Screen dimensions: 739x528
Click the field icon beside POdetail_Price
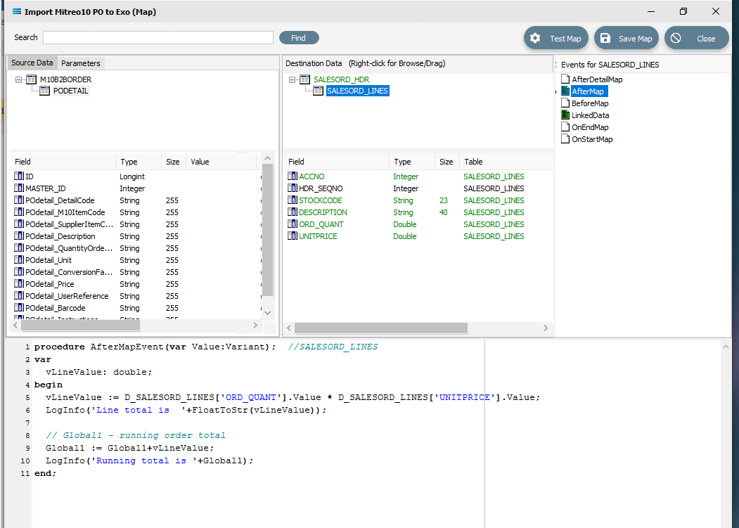(x=19, y=283)
